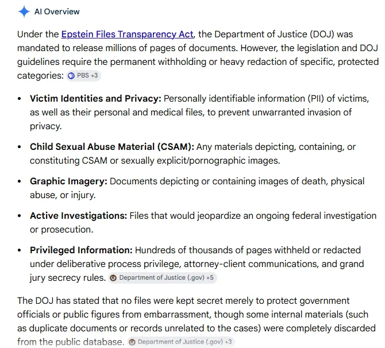The height and width of the screenshot is (348, 385).
Task: Expand the +5 additional sources count
Action: (x=210, y=277)
